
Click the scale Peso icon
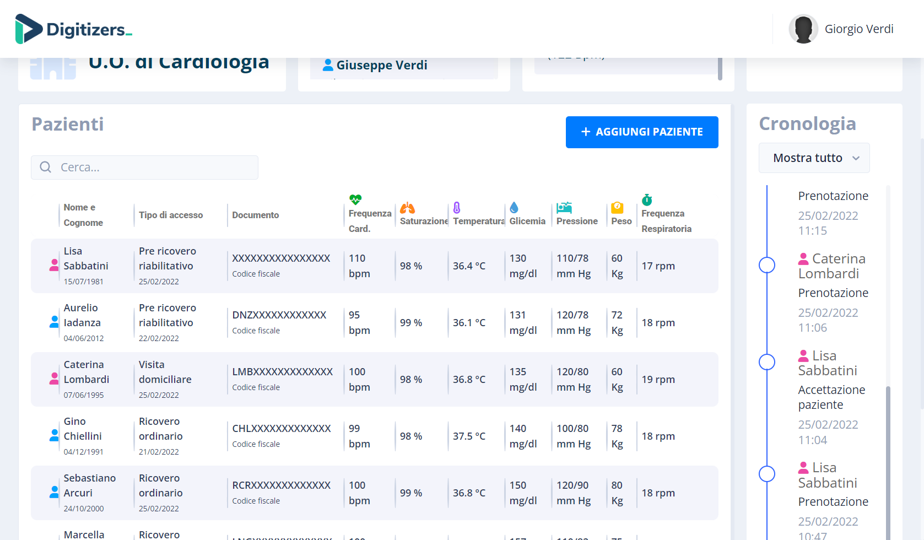point(617,208)
